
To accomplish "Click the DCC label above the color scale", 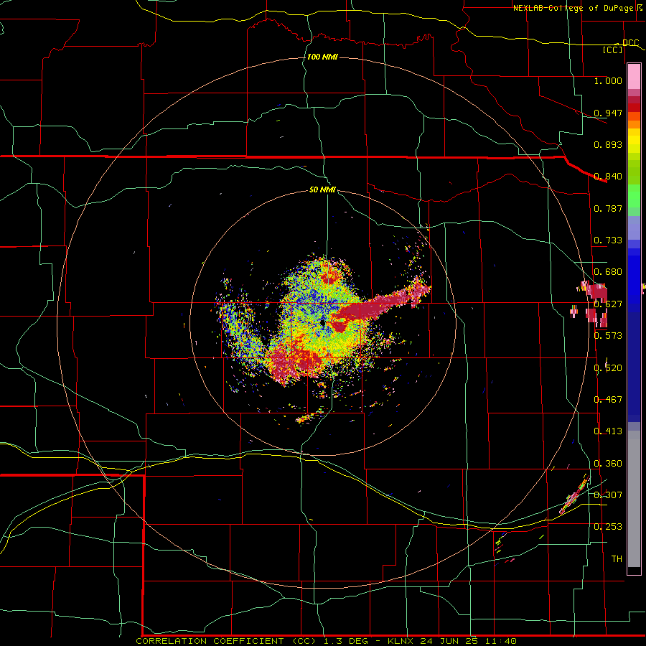I will [630, 43].
